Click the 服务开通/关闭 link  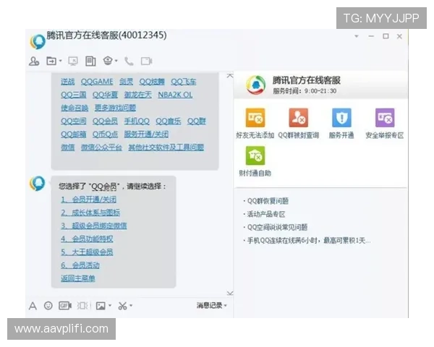pyautogui.click(x=146, y=134)
